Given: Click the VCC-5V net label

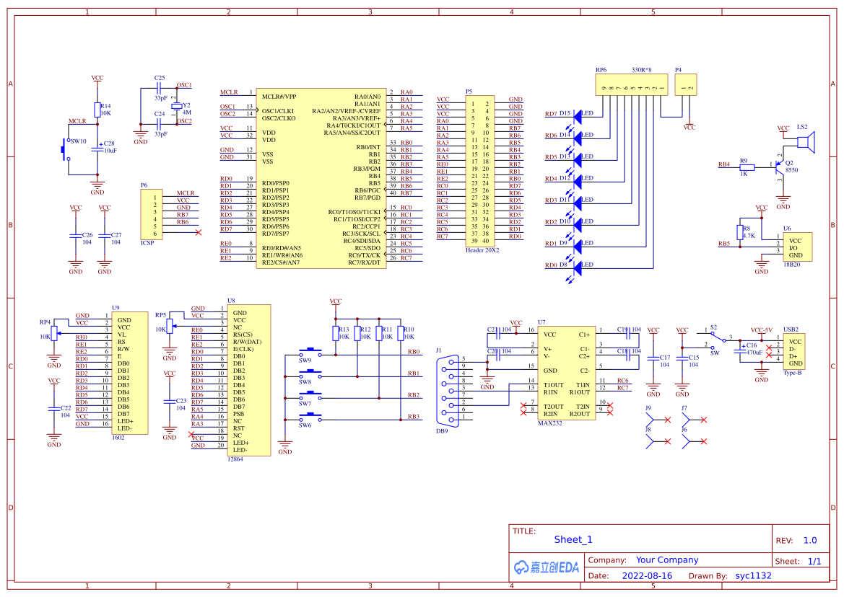Looking at the screenshot, I should click(x=761, y=330).
